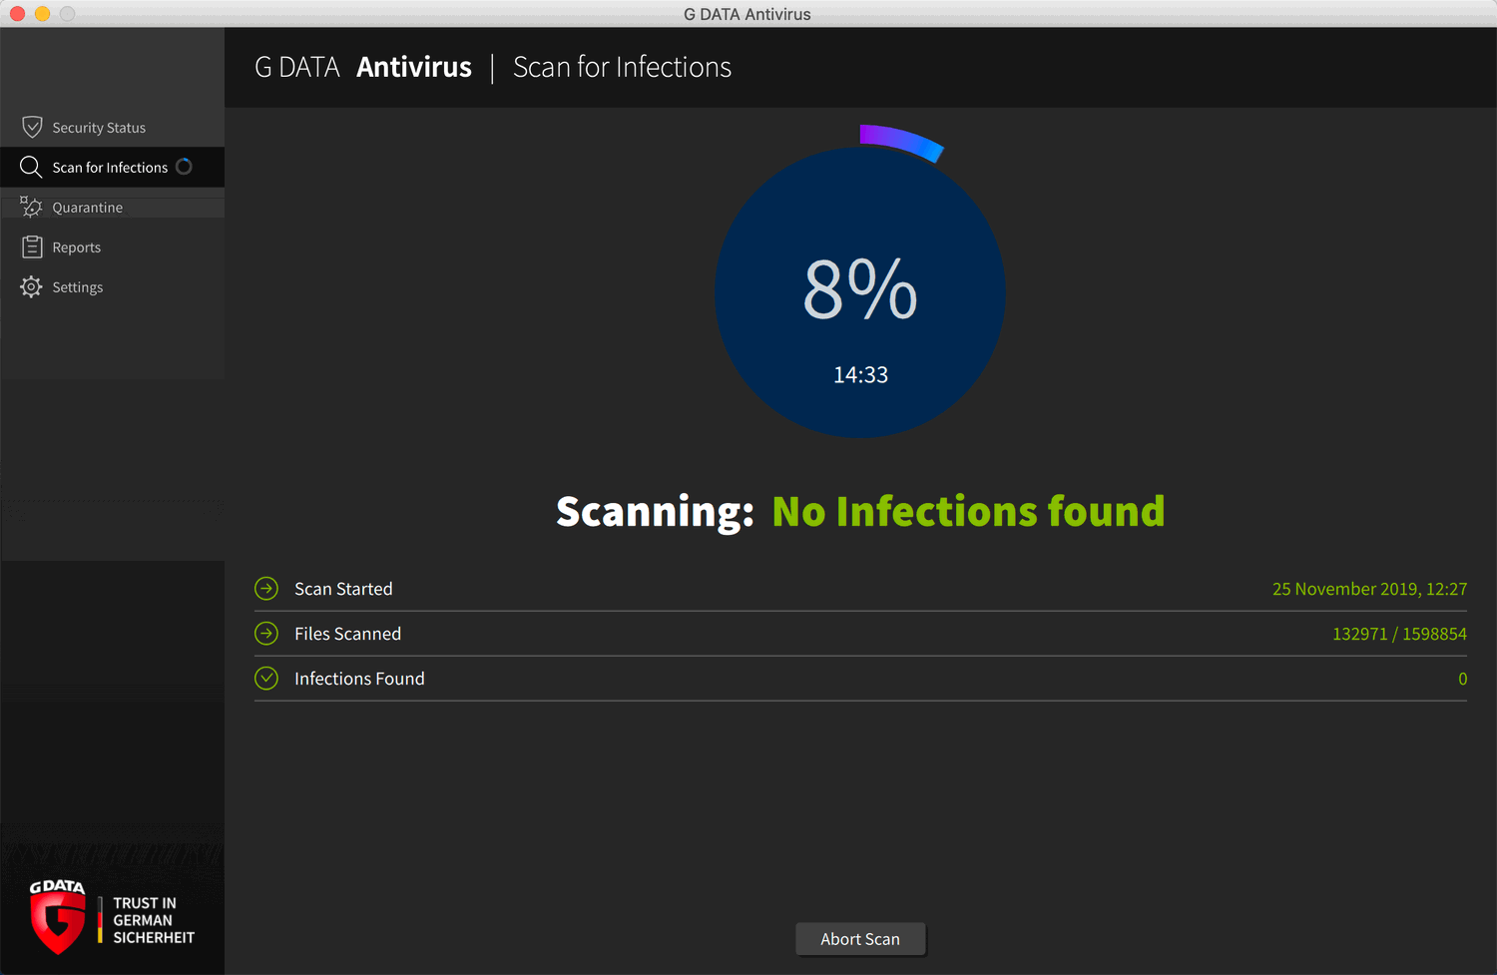
Task: Click the Quarantine virus icon
Action: pyautogui.click(x=31, y=207)
